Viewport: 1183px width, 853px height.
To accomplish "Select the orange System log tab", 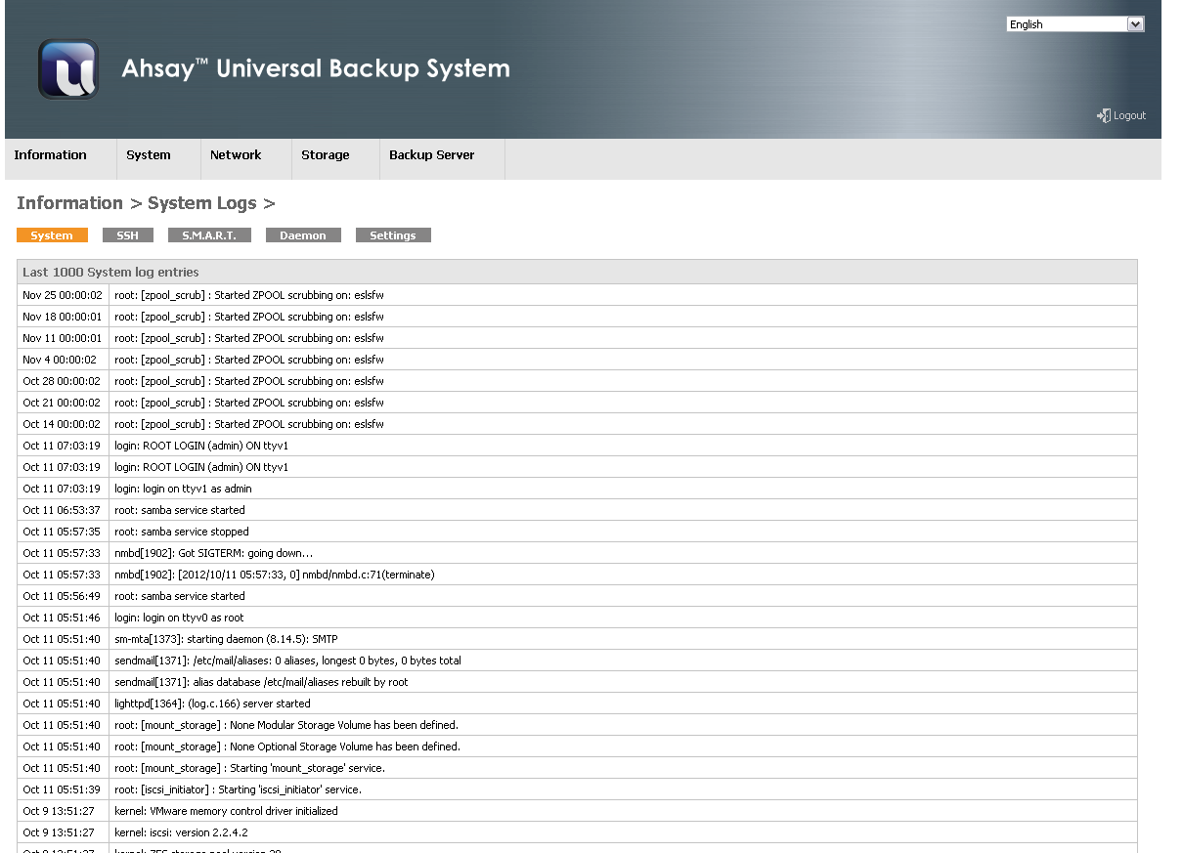I will [x=52, y=235].
